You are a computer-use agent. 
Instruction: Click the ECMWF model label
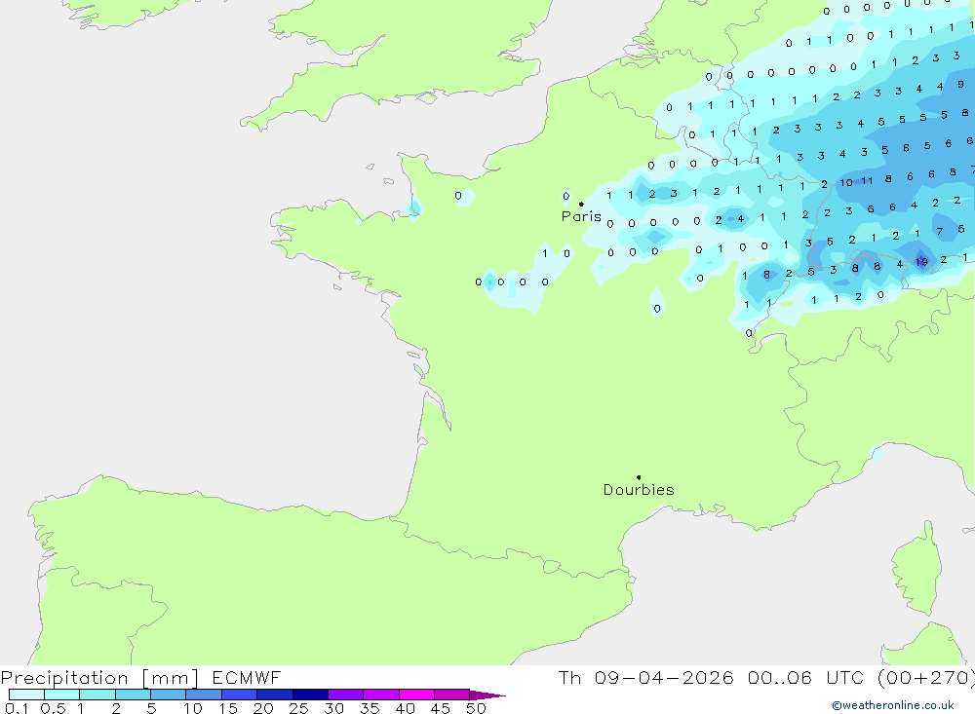point(247,677)
